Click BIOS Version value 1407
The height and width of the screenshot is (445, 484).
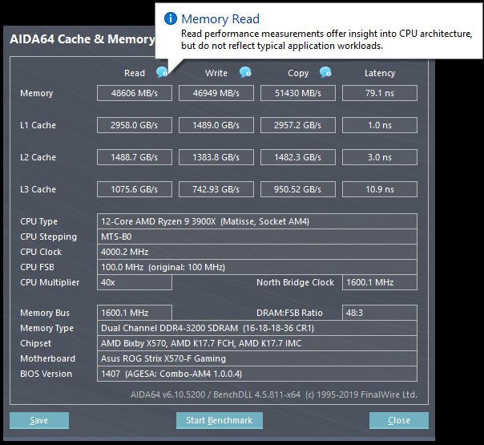[x=257, y=374]
